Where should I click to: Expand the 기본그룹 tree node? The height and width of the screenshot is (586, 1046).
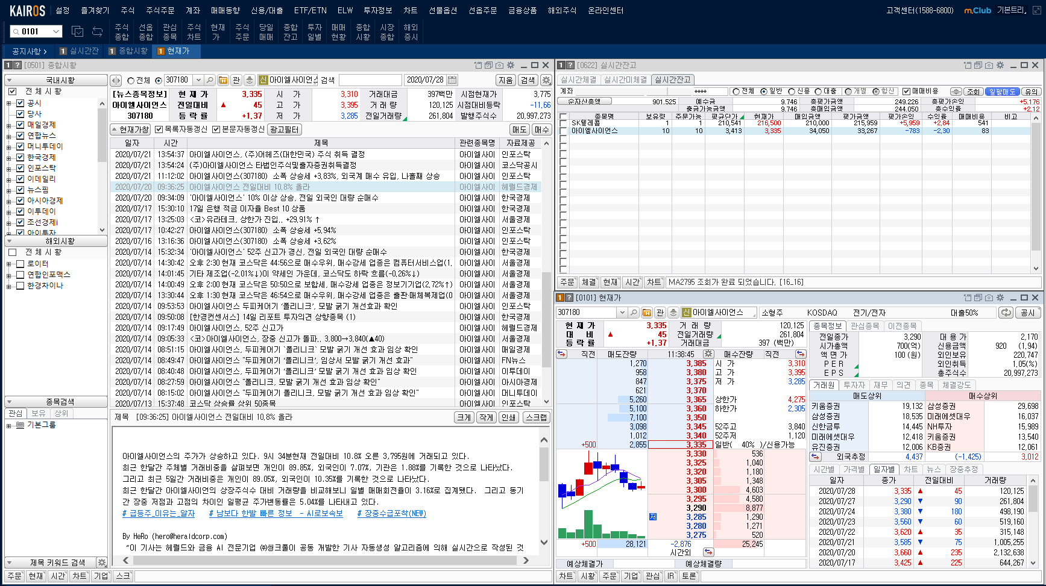[x=9, y=425]
